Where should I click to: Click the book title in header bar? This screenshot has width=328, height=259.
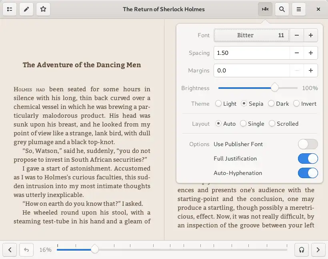164,9
